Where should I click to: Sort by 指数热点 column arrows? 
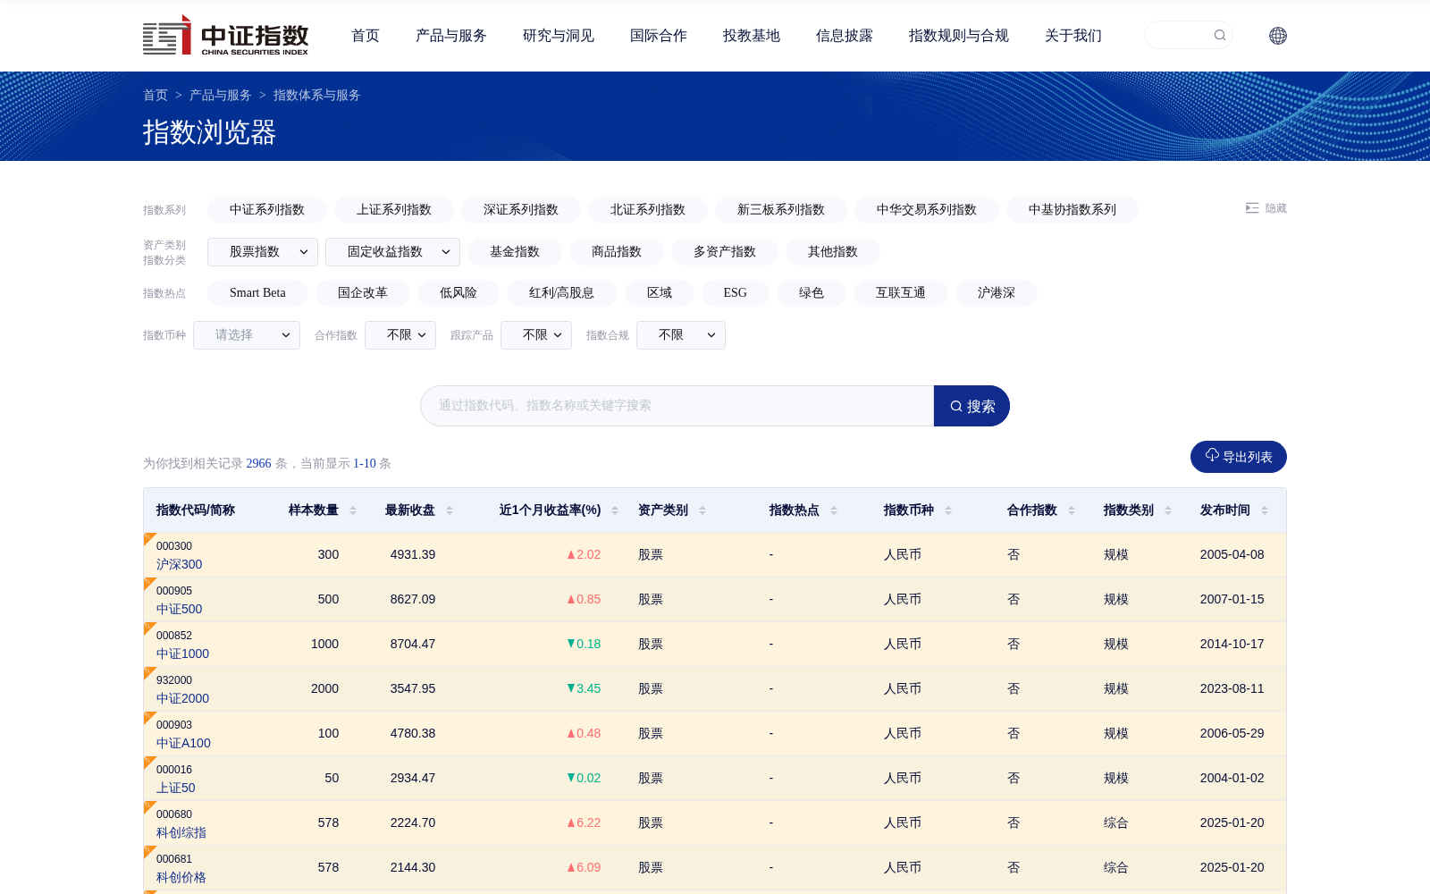pos(834,510)
